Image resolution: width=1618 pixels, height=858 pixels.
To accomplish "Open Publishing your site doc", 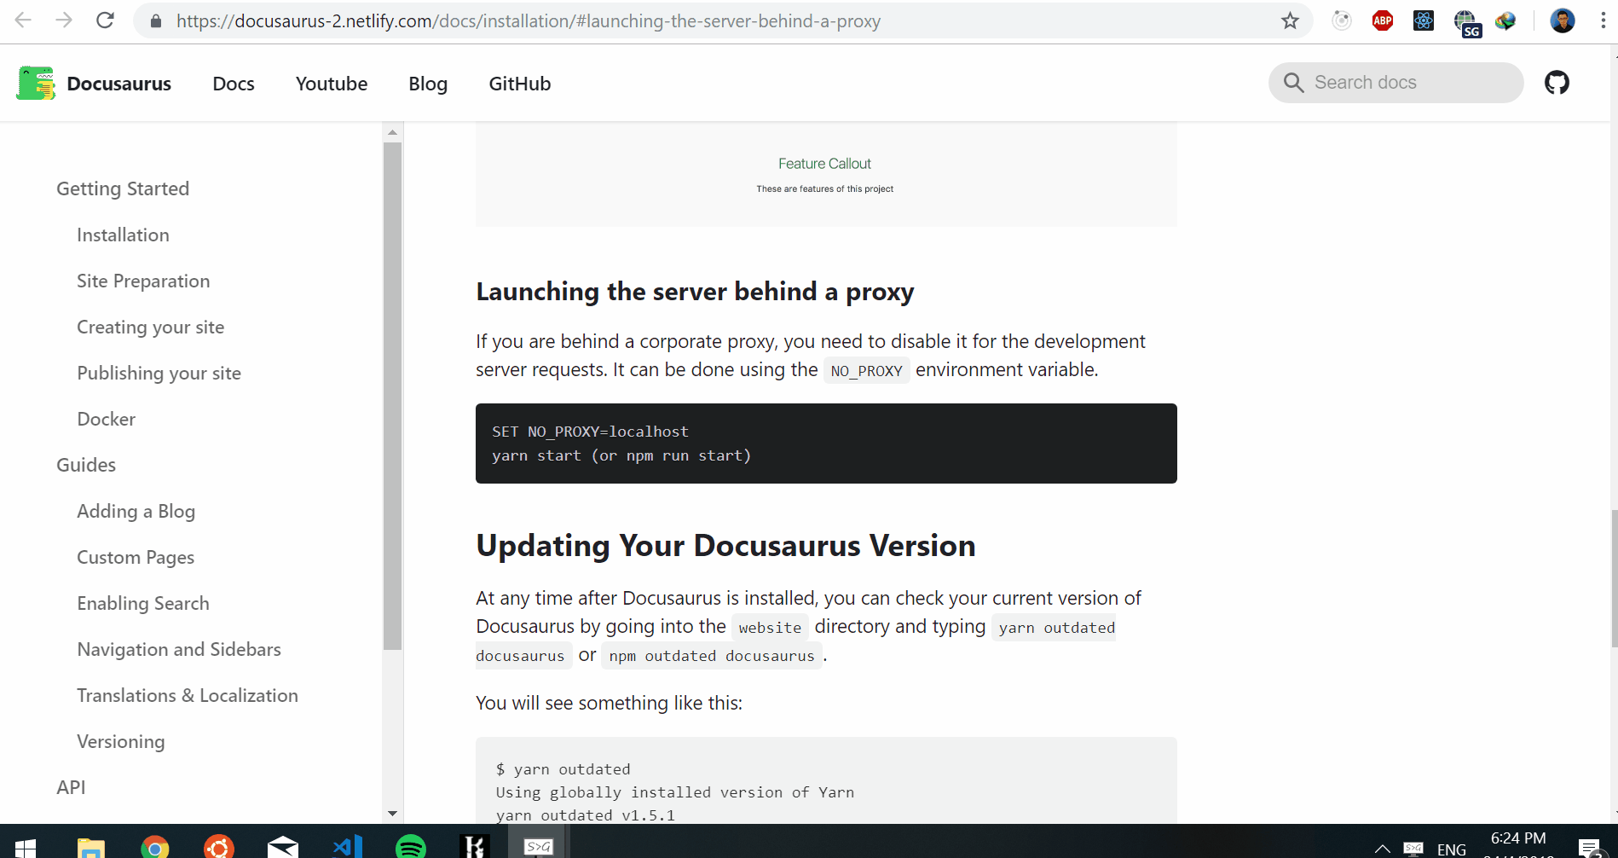I will [x=159, y=373].
